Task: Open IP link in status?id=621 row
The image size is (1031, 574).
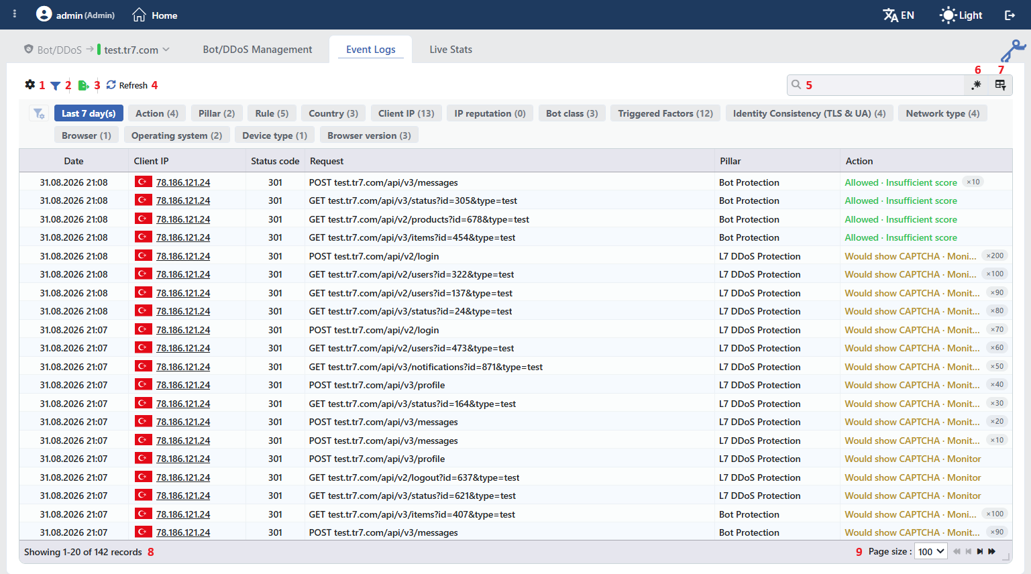Action: coord(183,496)
